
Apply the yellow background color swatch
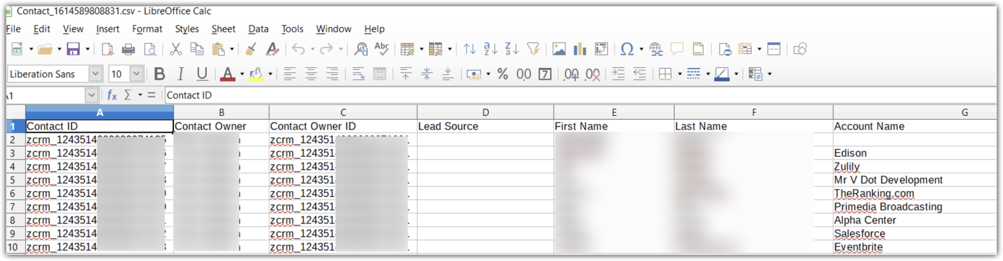click(x=256, y=74)
